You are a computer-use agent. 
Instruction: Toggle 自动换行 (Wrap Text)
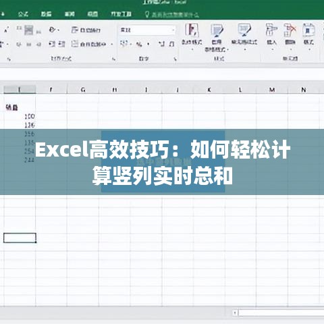coord(86,30)
